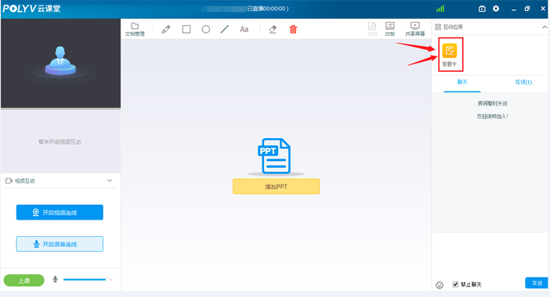This screenshot has width=550, height=297.
Task: Click the 房间暂时关闭 chat message
Action: [492, 103]
